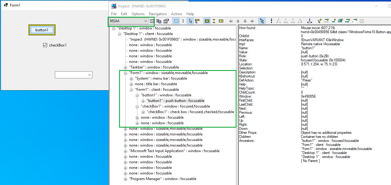Open the MSAA mode dropdown
The width and height of the screenshot is (391, 185).
click(146, 21)
